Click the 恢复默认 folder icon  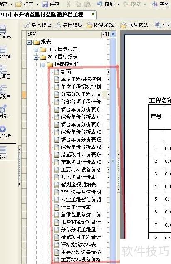(124, 25)
